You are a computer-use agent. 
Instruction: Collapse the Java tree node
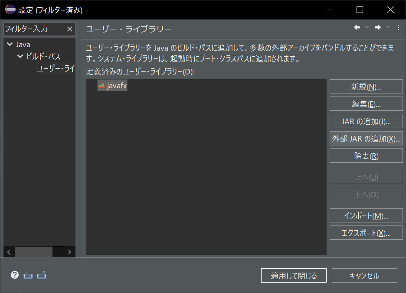pyautogui.click(x=10, y=44)
